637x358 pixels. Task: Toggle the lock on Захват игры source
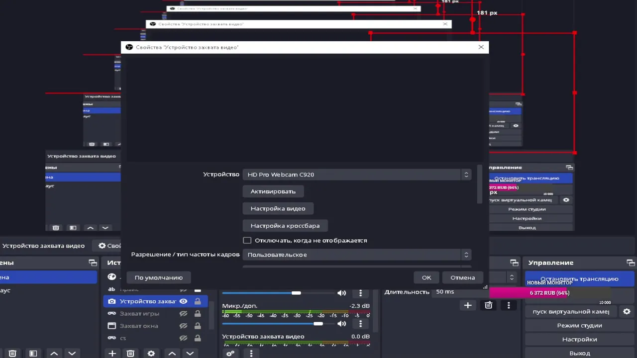(x=198, y=314)
